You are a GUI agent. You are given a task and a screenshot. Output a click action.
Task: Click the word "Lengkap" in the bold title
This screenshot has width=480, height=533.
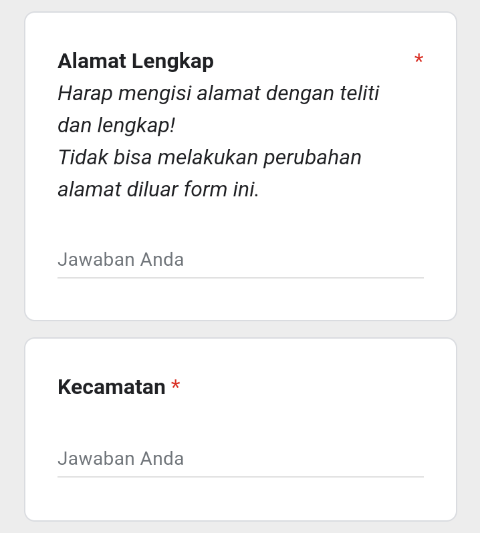click(x=172, y=61)
